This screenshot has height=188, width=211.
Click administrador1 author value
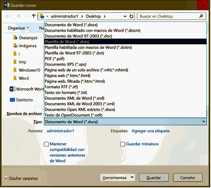click(x=60, y=131)
